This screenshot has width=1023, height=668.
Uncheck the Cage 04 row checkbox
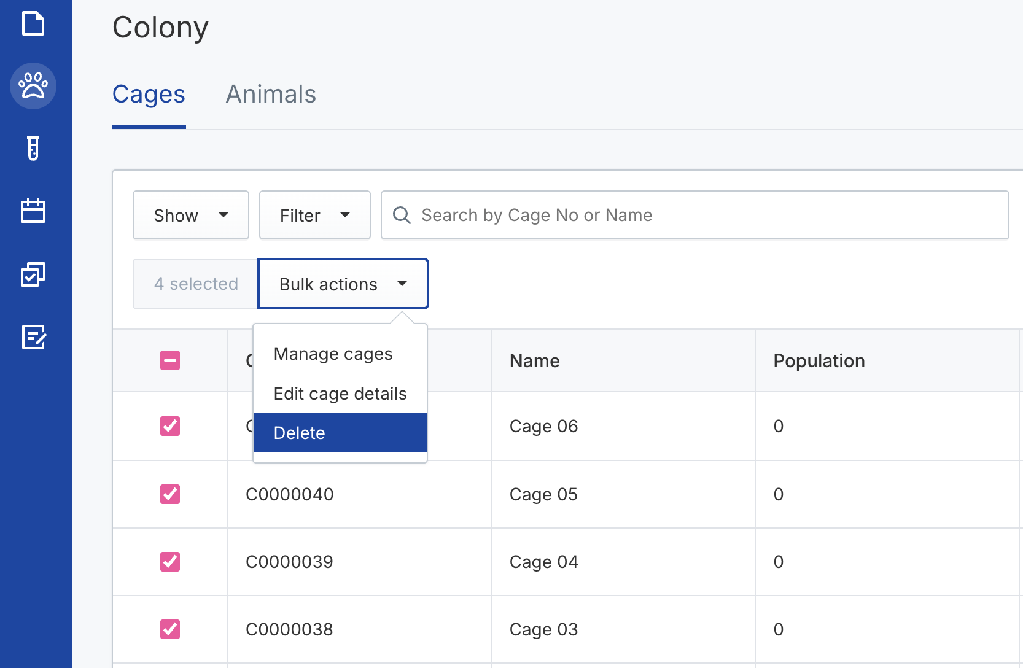coord(170,562)
